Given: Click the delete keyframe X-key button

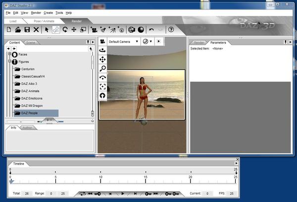Looking at the screenshot, I should pos(168,194).
